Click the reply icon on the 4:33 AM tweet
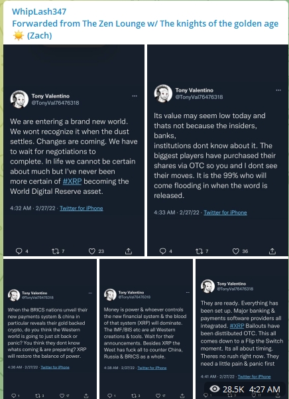 click(163, 251)
